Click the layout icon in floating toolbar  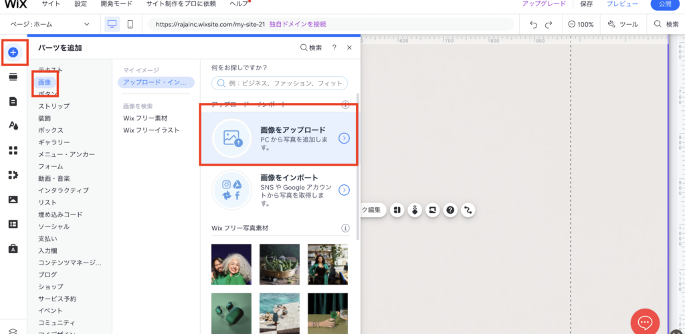tap(397, 210)
